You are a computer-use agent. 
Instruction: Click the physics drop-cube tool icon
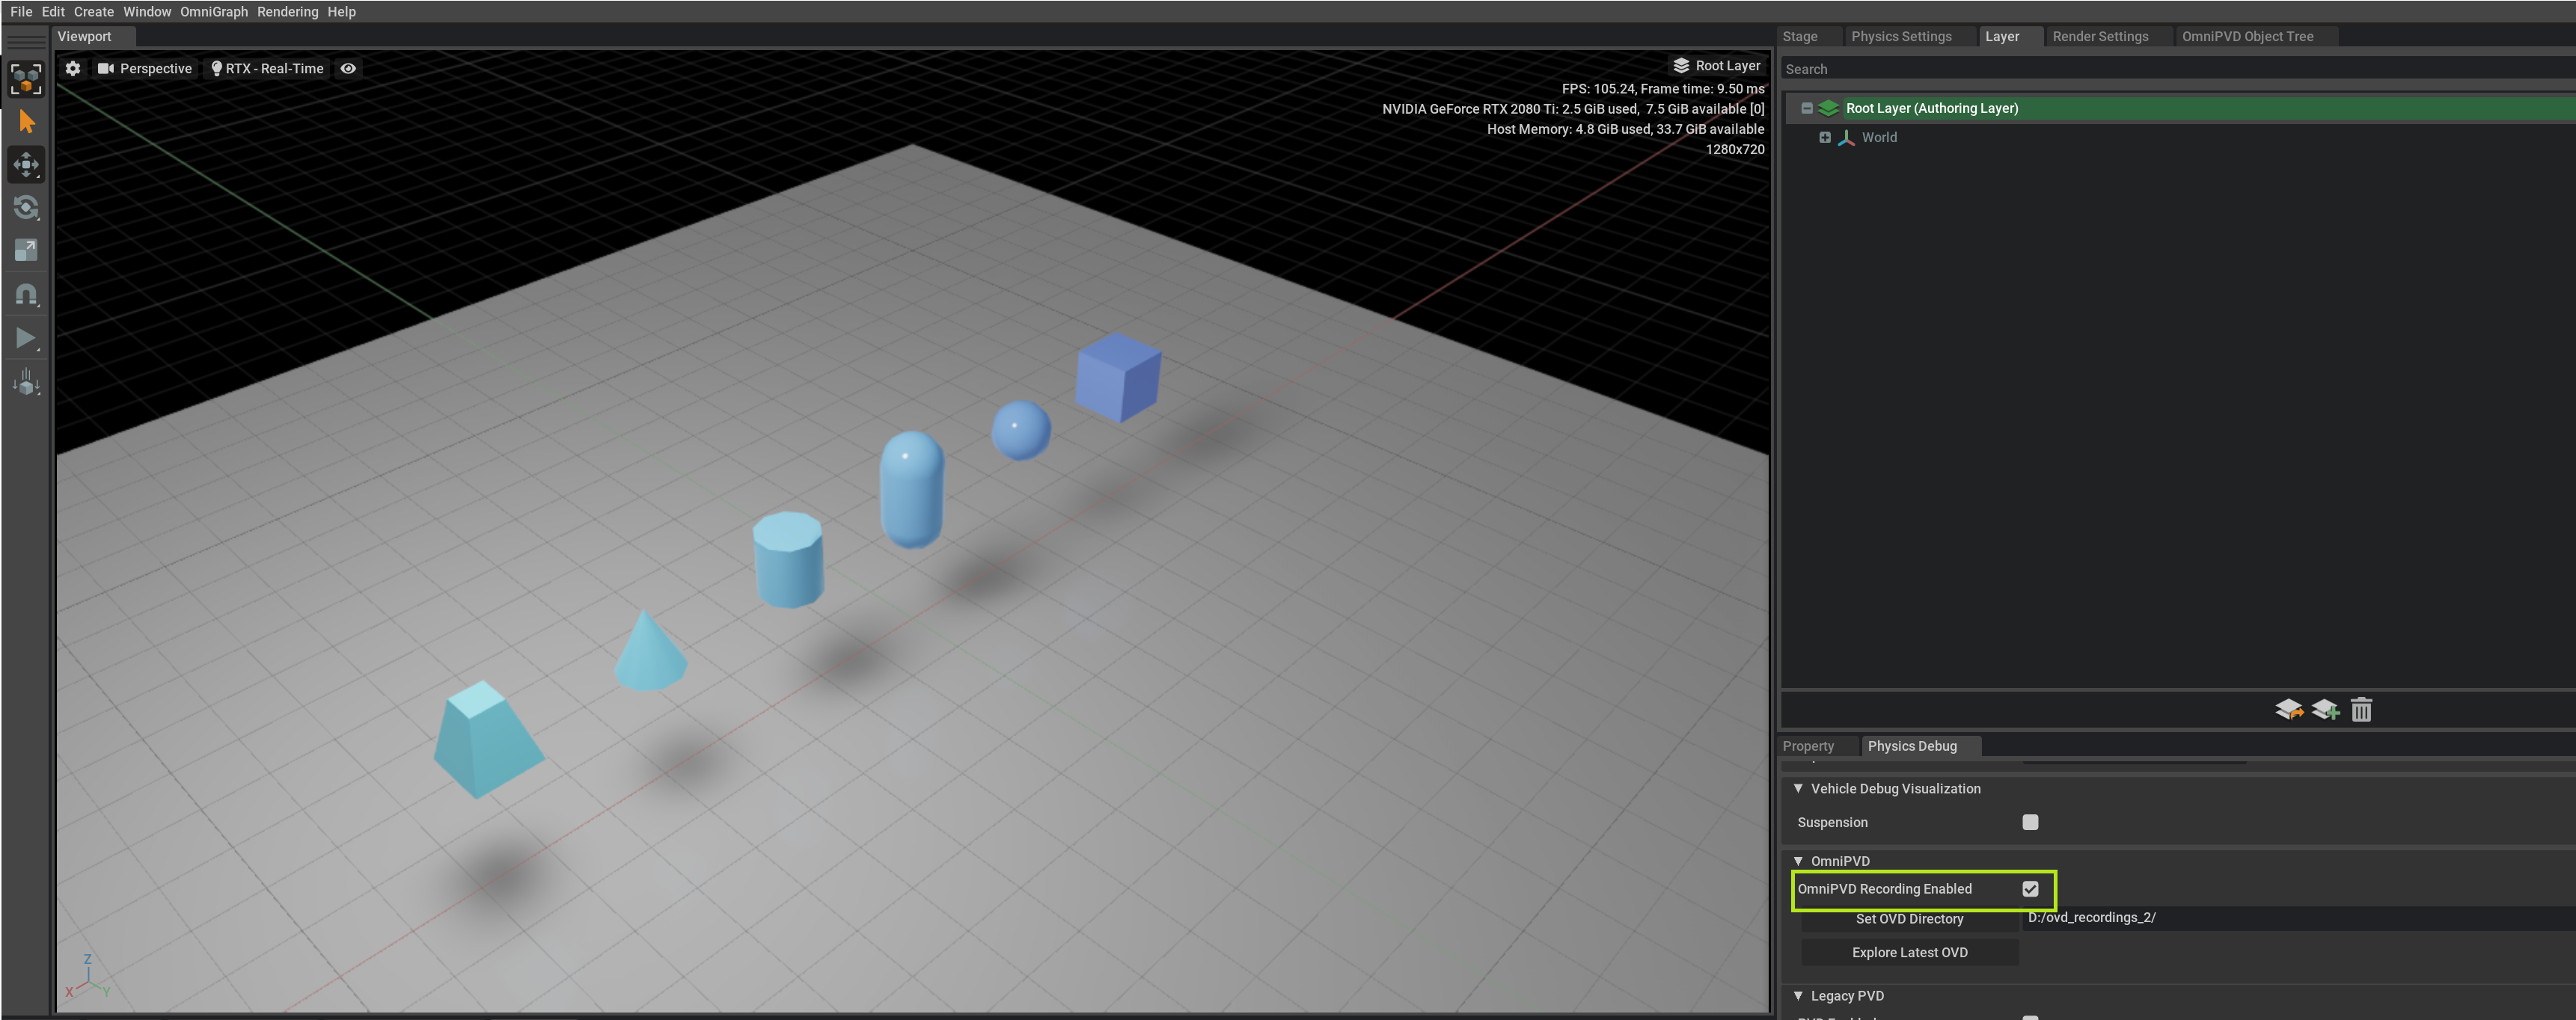(26, 381)
